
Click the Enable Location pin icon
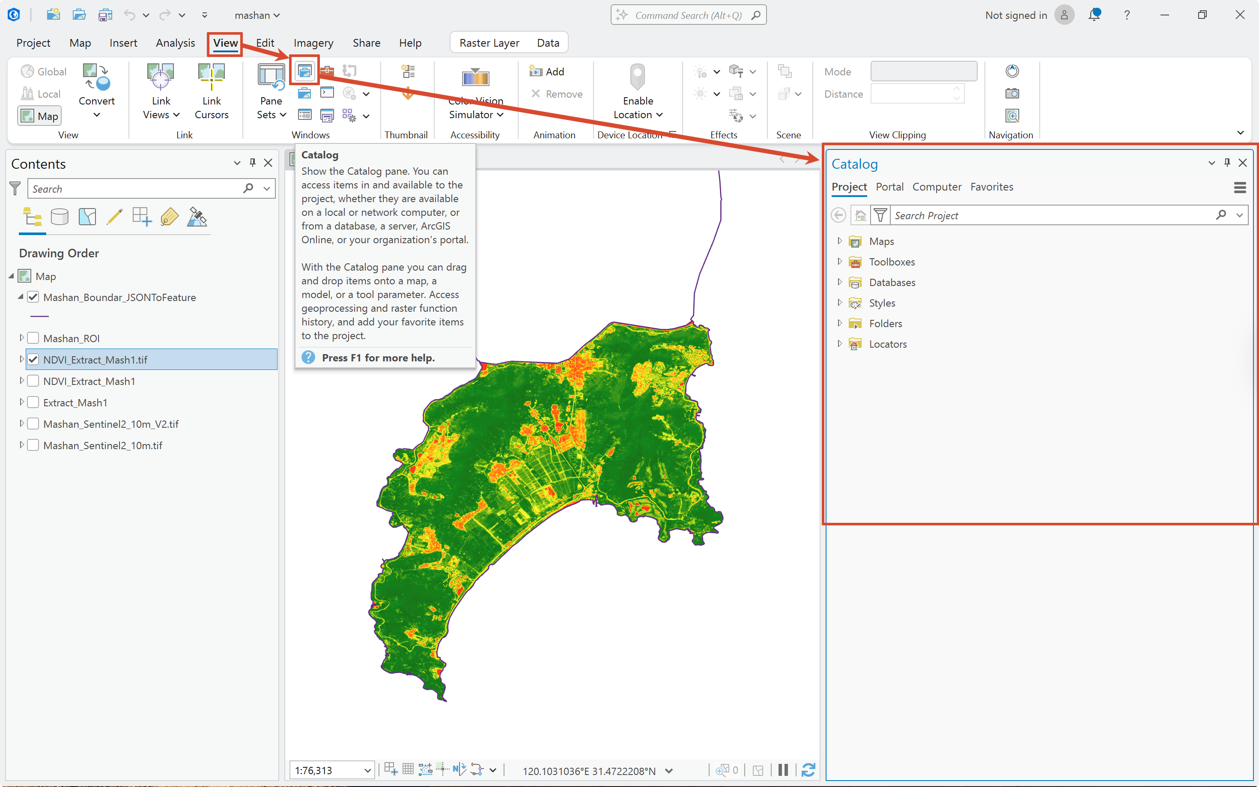[x=638, y=77]
